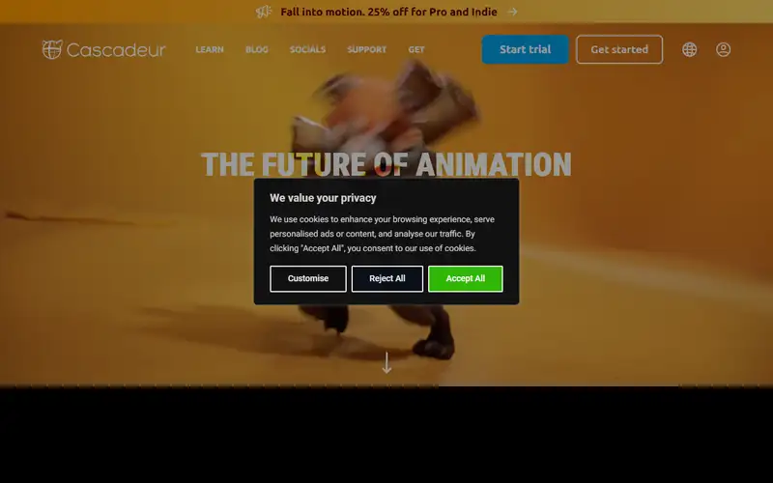
Task: Click the down arrow to scroll the page
Action: [x=387, y=363]
